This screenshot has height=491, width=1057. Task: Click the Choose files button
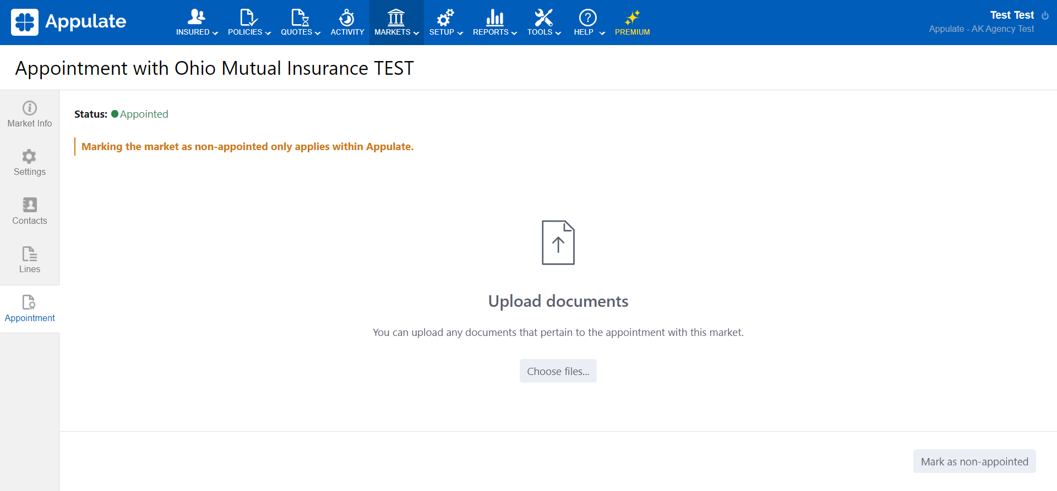click(x=558, y=371)
